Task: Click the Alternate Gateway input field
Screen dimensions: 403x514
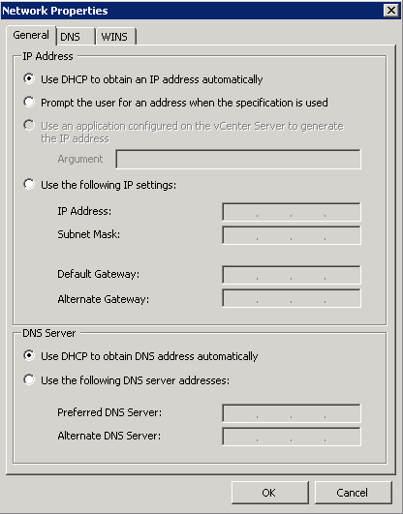Action: pyautogui.click(x=292, y=298)
